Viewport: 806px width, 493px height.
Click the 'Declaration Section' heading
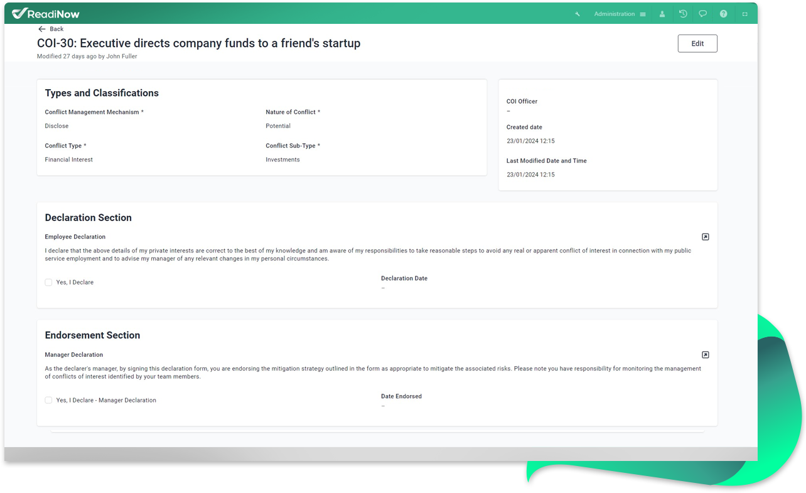89,218
